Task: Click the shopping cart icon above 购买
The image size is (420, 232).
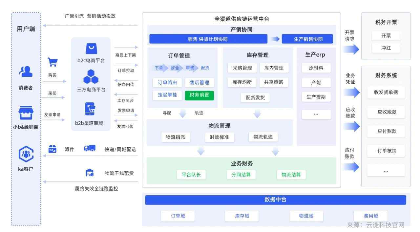Action: [x=52, y=62]
